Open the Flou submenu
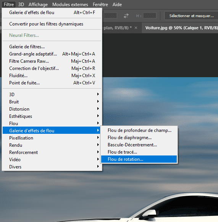This screenshot has height=222, width=218. (x=52, y=123)
